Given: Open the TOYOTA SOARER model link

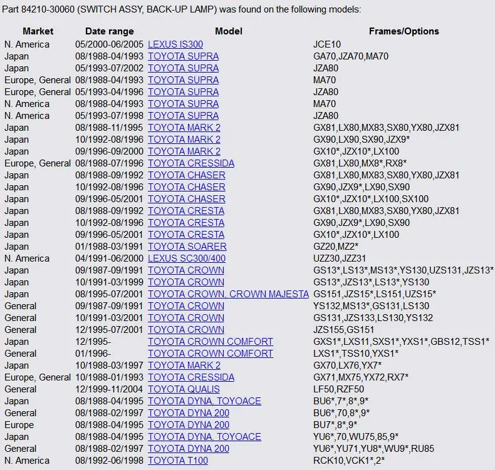Looking at the screenshot, I should coord(187,247).
